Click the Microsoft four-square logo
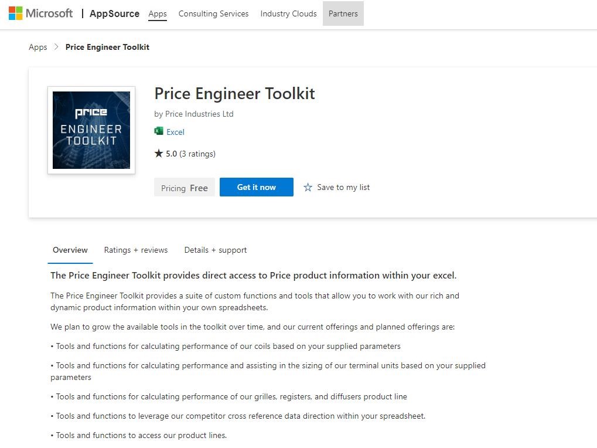The image size is (597, 448). (16, 13)
